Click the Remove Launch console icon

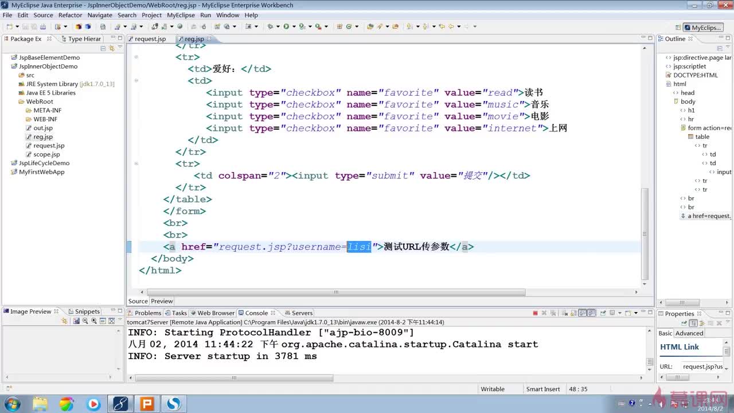coord(544,313)
